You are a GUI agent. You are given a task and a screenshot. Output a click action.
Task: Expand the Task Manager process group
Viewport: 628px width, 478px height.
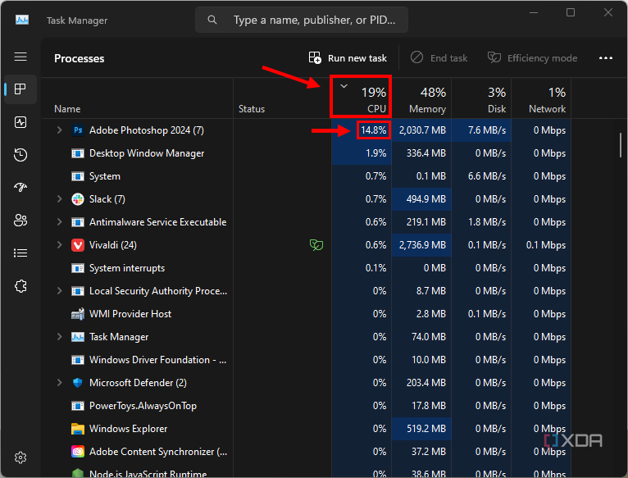[x=59, y=337]
